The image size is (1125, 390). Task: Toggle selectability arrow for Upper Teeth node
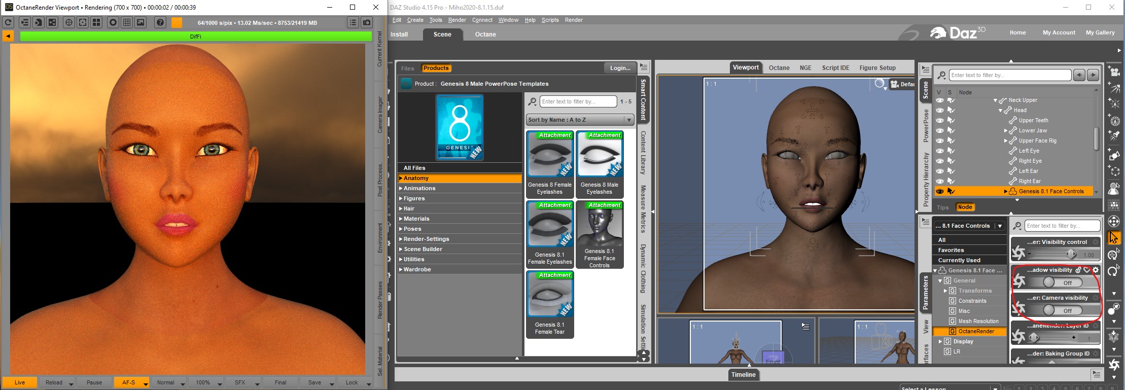pos(951,120)
